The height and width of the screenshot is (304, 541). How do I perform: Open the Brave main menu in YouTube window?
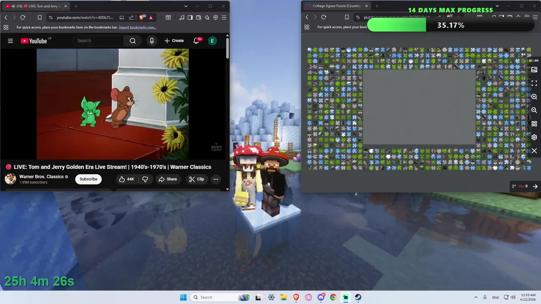tap(224, 17)
